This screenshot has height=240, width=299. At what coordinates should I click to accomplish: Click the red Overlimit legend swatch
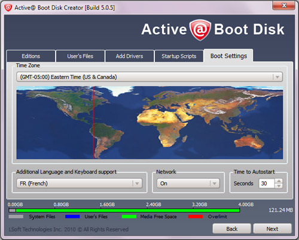coord(196,217)
